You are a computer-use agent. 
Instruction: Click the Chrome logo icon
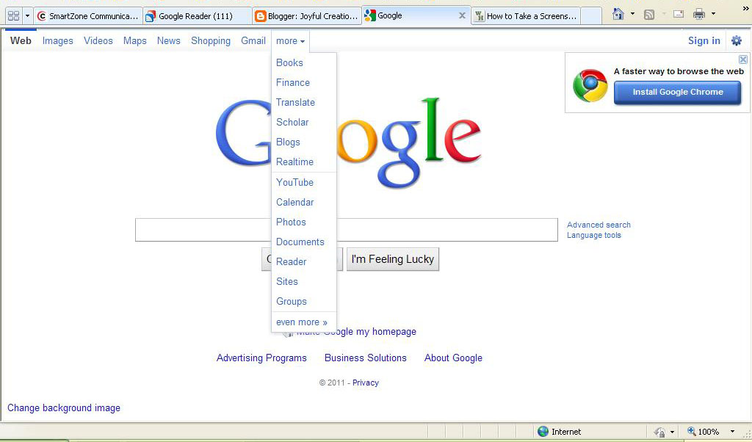[590, 85]
